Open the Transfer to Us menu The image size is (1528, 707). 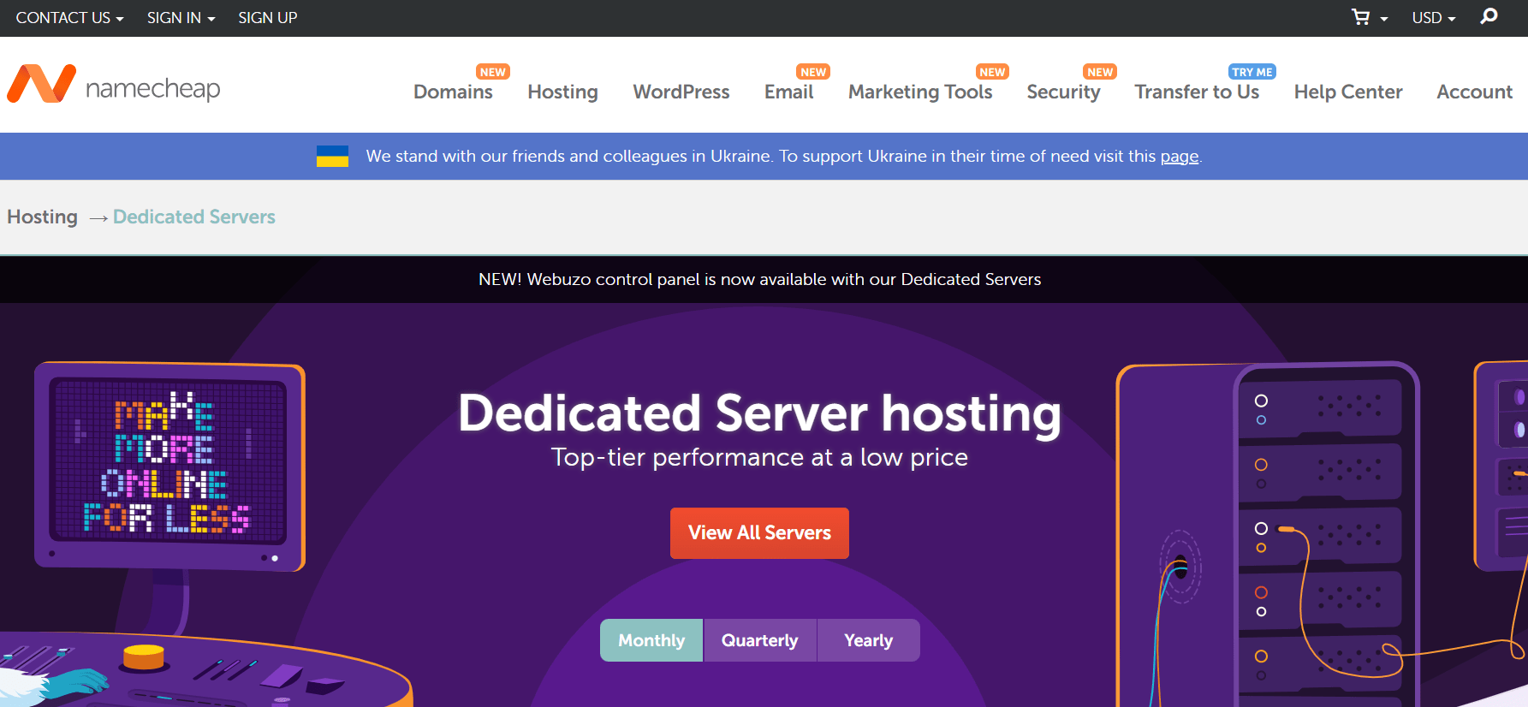tap(1197, 92)
